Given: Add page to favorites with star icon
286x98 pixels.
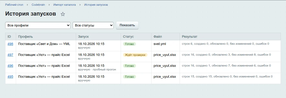Looking at the screenshot, I should click(x=63, y=14).
